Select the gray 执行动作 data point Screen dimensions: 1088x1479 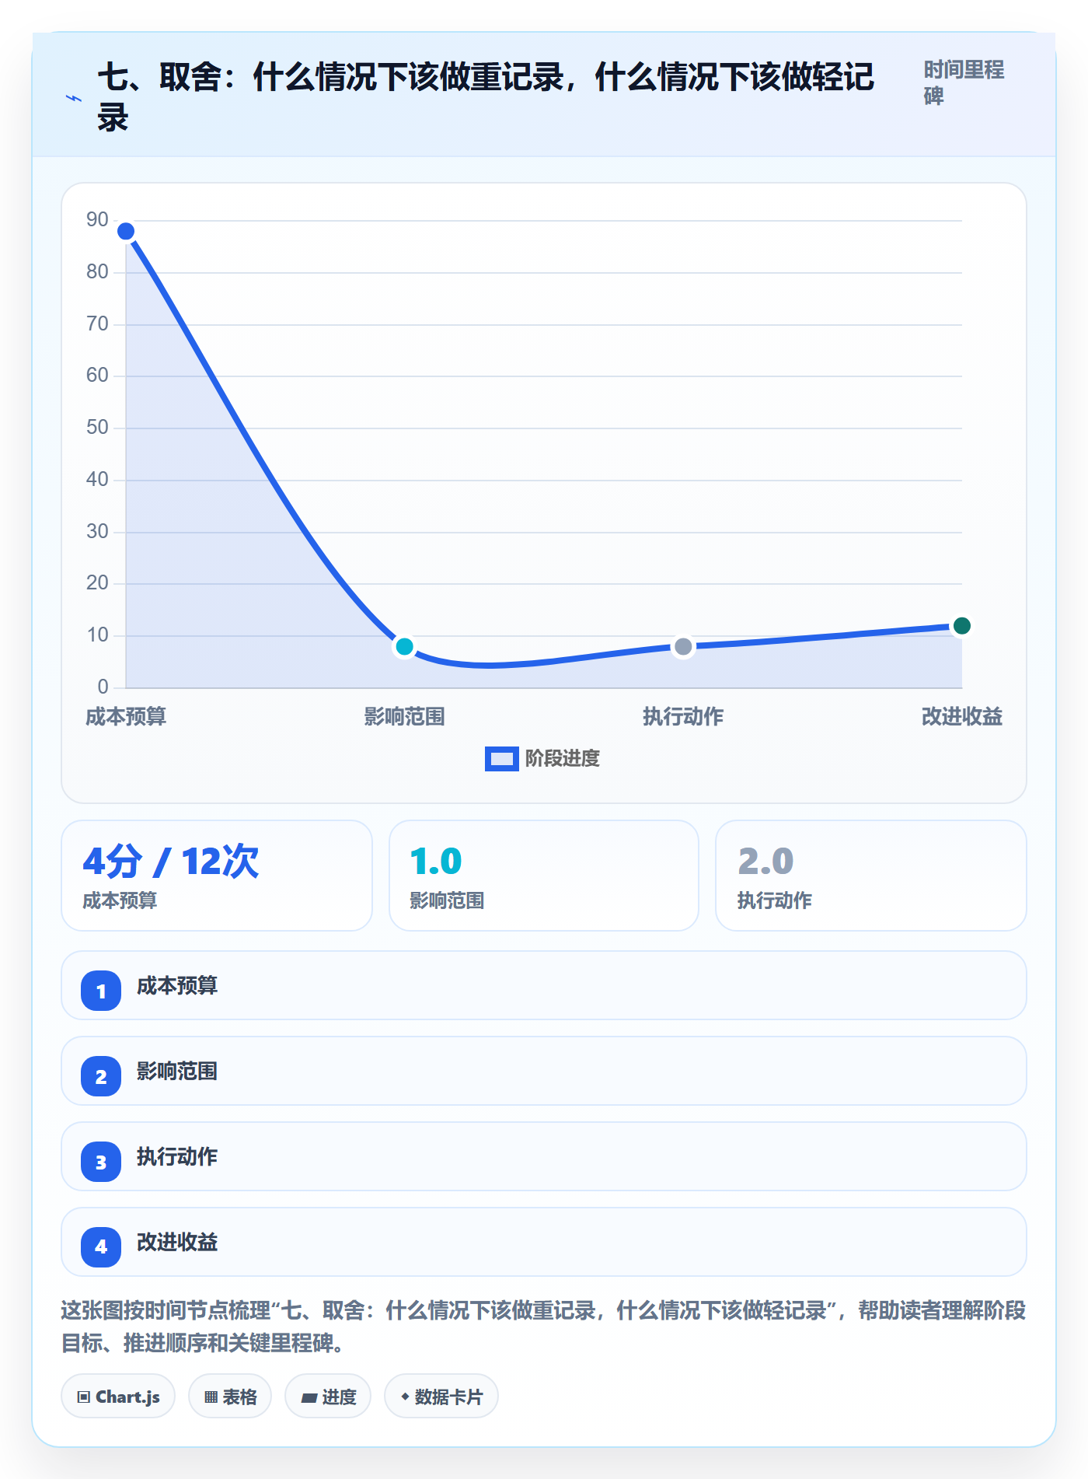683,647
